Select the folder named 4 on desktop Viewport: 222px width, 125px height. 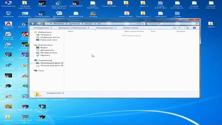tap(127, 4)
